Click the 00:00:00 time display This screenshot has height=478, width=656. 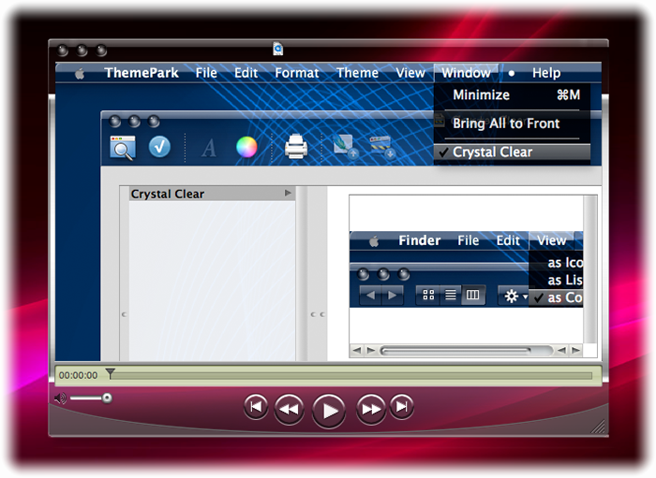78,375
